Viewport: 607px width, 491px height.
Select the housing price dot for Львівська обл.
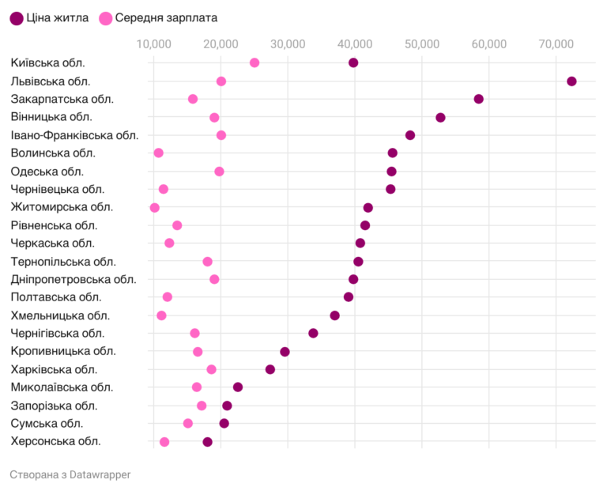[x=571, y=81]
